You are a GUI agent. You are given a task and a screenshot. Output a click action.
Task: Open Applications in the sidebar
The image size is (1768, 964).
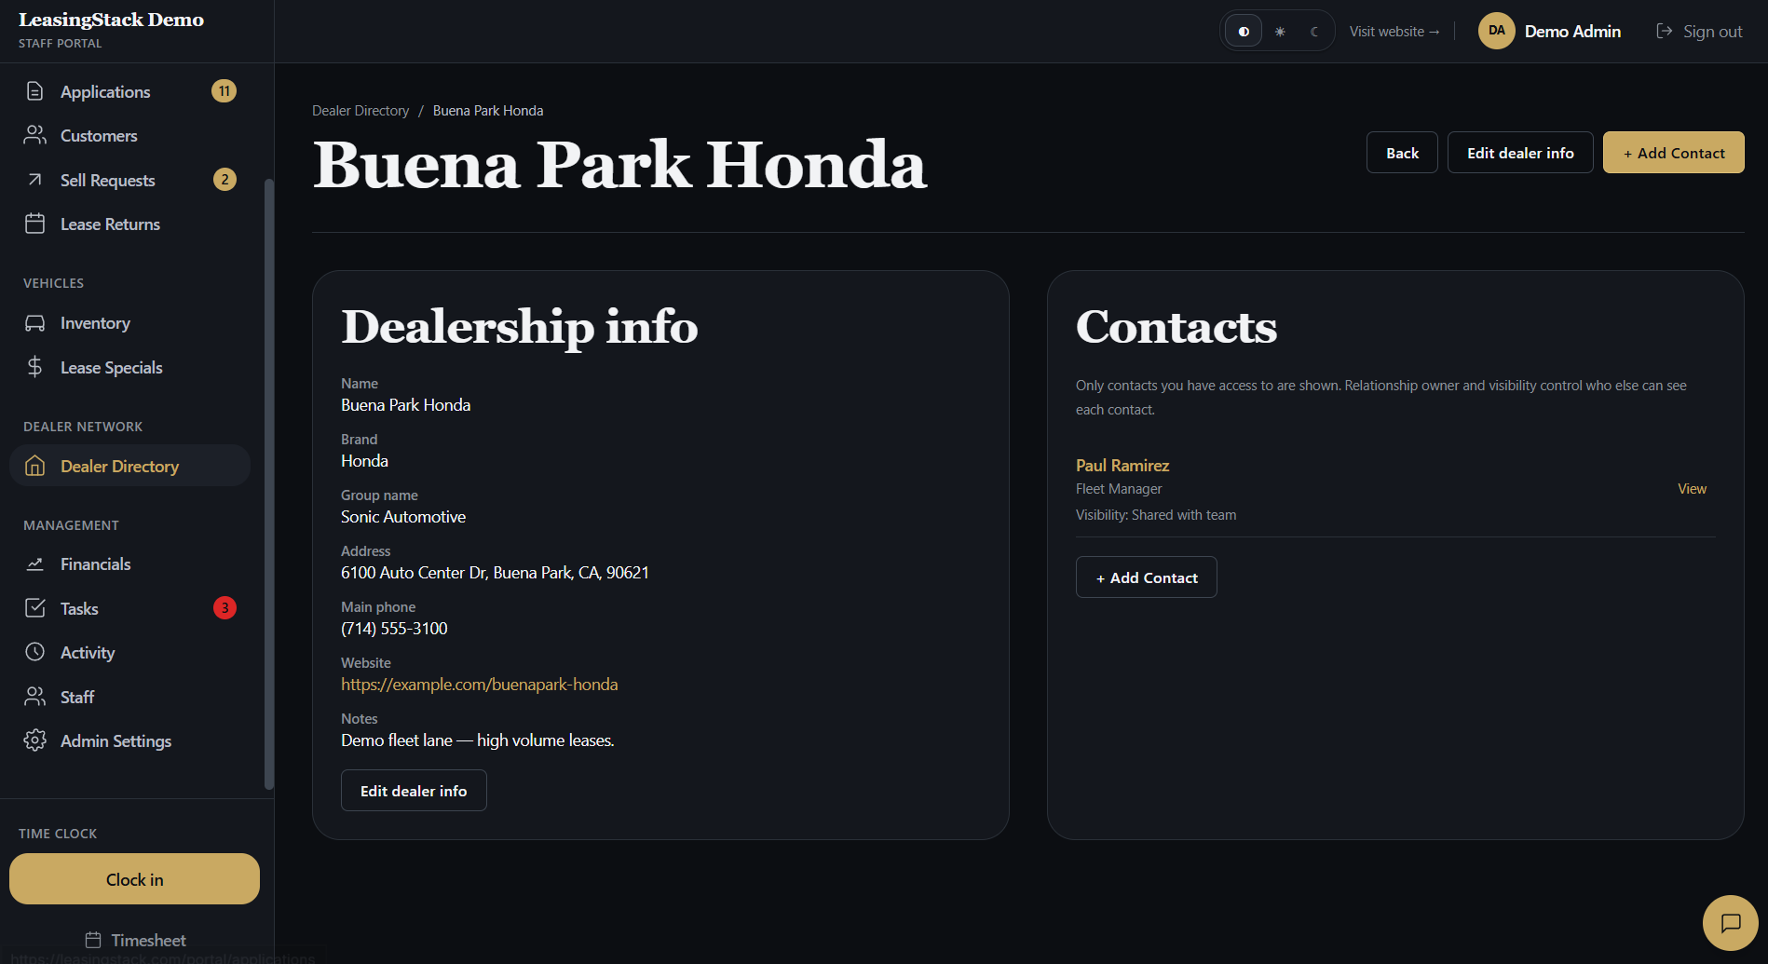click(130, 91)
